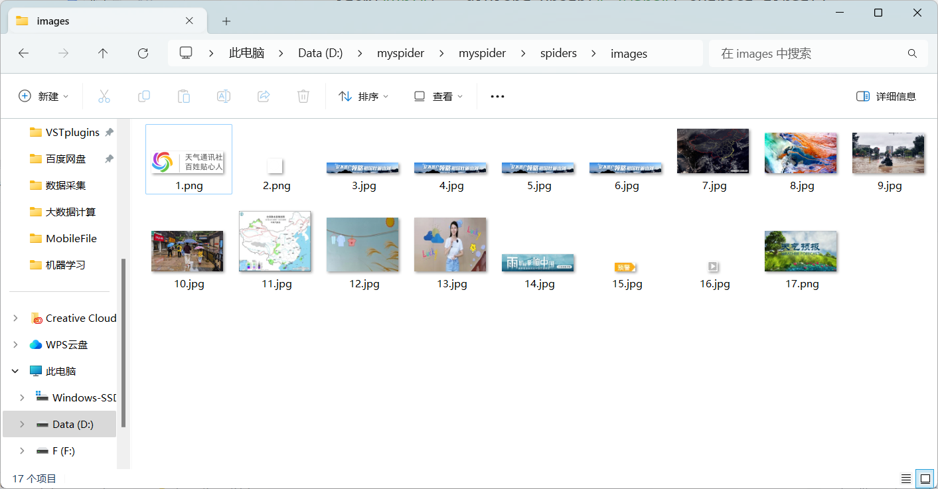Open the 排序 sort dropdown
This screenshot has height=489, width=938.
click(363, 96)
